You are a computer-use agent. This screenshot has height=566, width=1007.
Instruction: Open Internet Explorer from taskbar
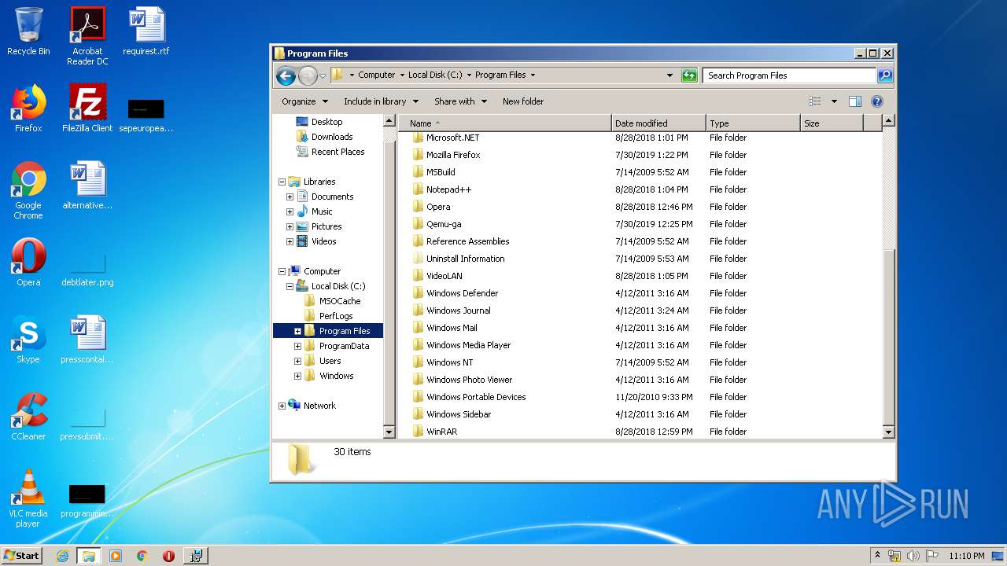click(x=62, y=556)
